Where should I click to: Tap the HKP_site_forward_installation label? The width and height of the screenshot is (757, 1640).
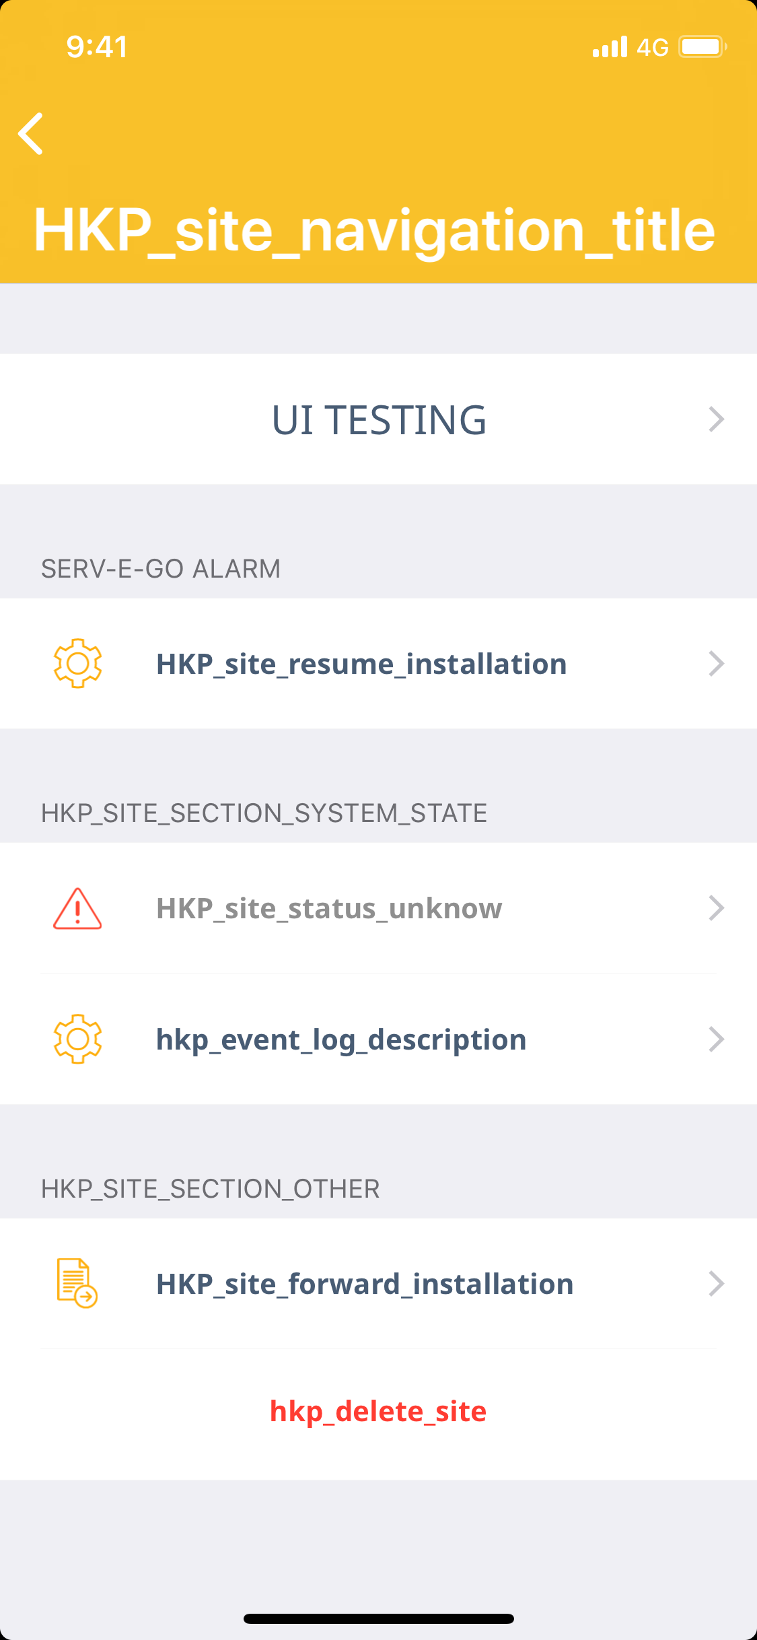click(x=365, y=1285)
